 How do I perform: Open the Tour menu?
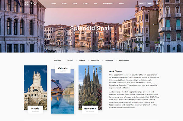[x=75, y=4]
